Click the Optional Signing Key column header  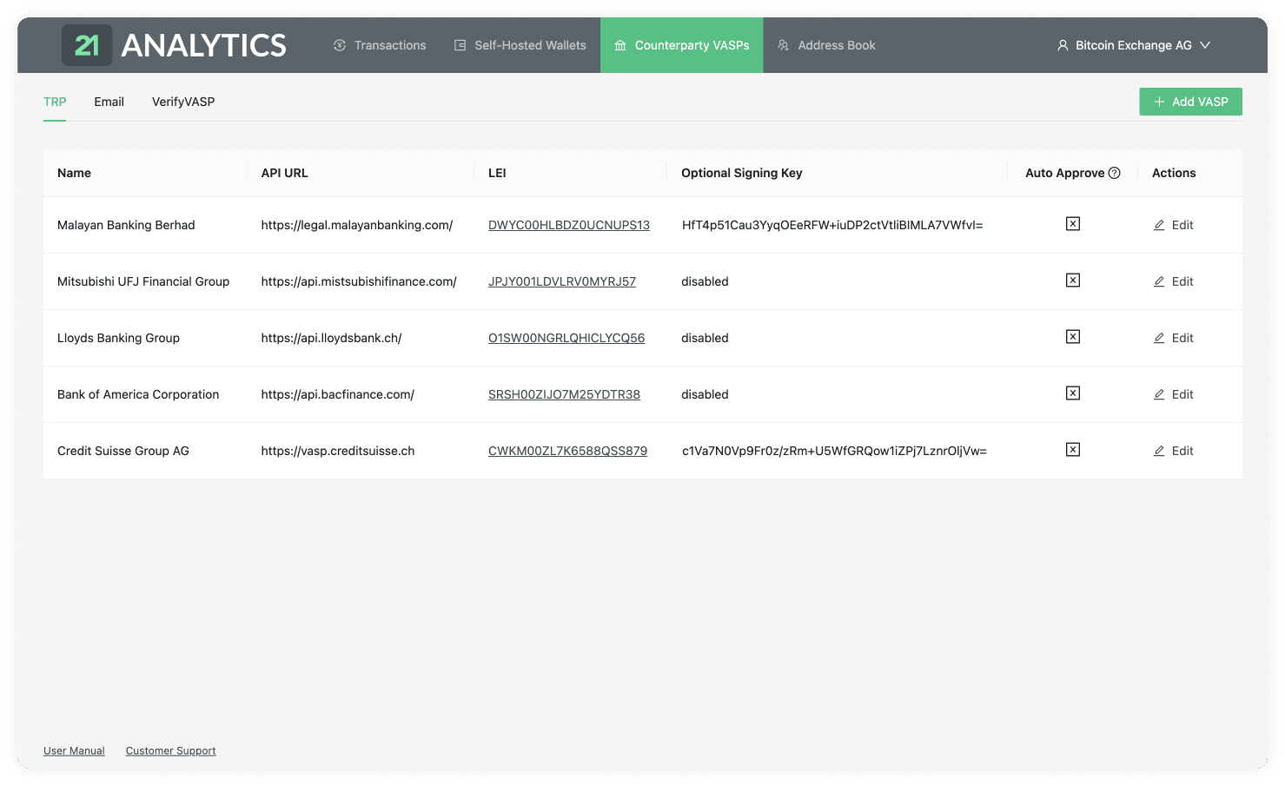[x=742, y=173]
